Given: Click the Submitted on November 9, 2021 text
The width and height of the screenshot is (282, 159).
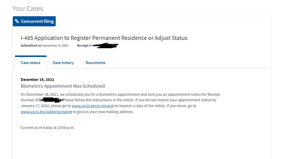Looking at the screenshot, I should [x=45, y=45].
